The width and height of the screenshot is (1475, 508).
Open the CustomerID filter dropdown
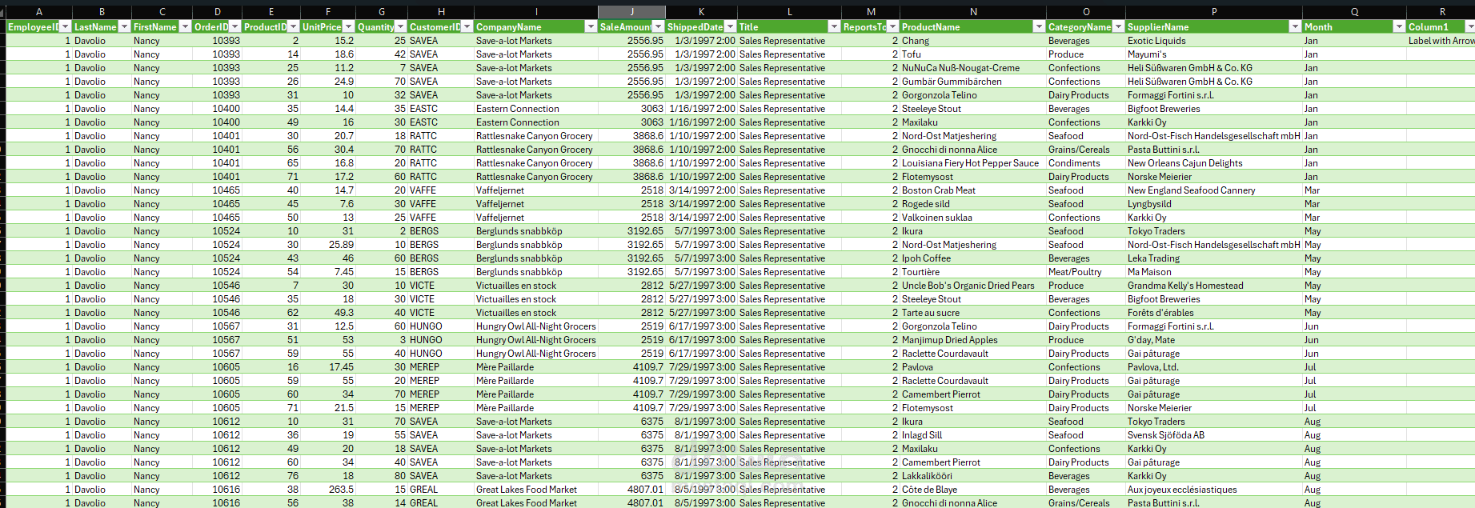467,26
